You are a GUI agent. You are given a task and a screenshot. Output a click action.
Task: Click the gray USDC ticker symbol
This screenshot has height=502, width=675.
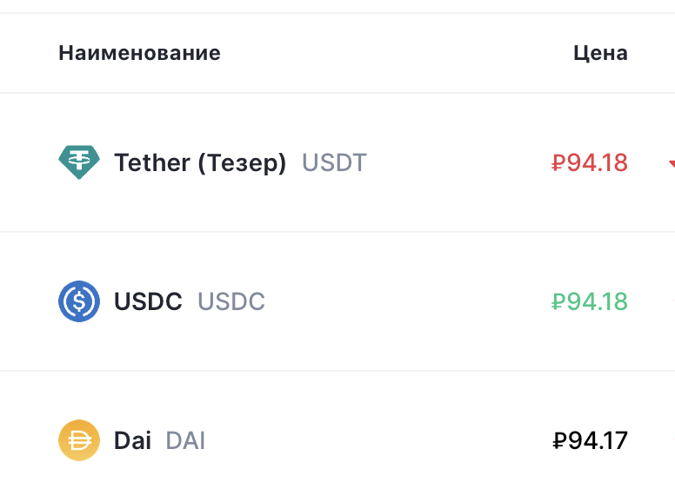point(231,301)
